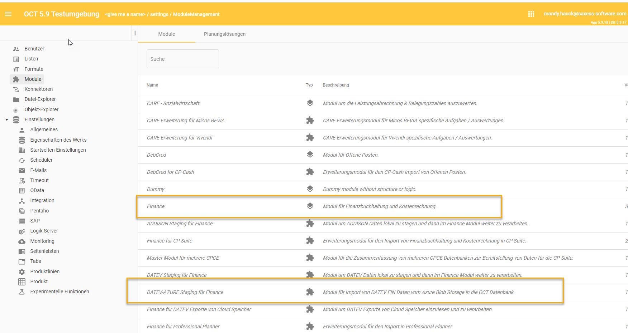This screenshot has height=333, width=628.
Task: Switch to the Planungslösungen tab
Action: [x=225, y=34]
